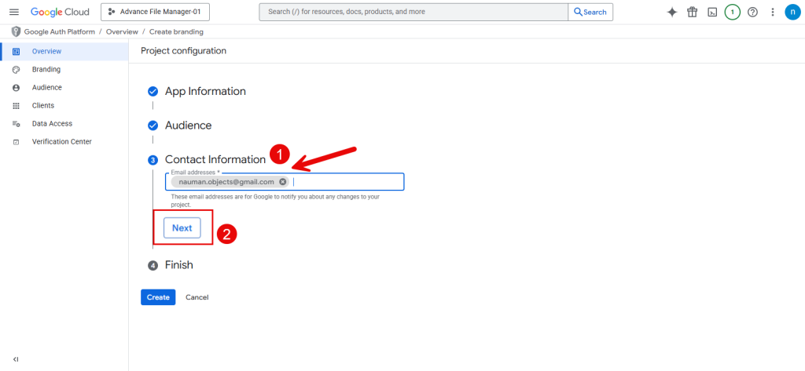This screenshot has height=371, width=805.
Task: Click the Next button
Action: pyautogui.click(x=182, y=228)
